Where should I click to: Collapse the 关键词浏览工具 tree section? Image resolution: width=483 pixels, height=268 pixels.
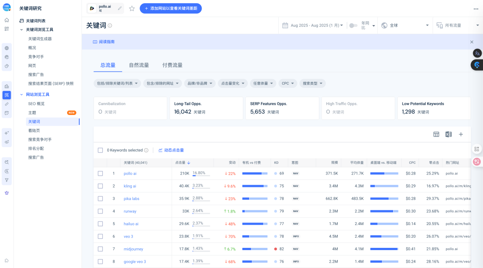tap(21, 30)
